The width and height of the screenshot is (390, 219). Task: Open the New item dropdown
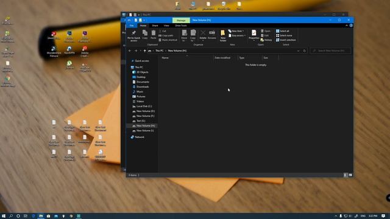(x=236, y=31)
